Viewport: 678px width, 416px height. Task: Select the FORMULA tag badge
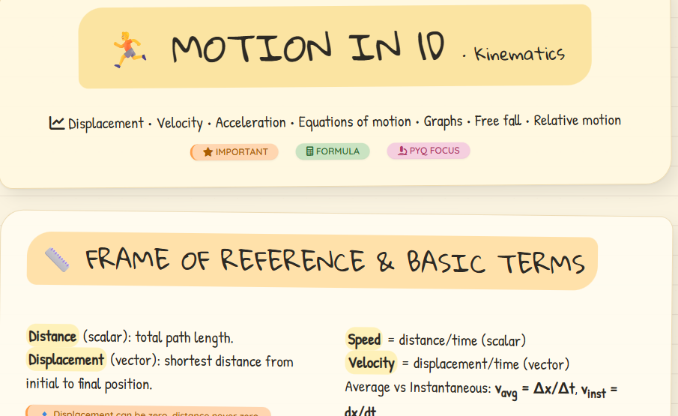(333, 151)
